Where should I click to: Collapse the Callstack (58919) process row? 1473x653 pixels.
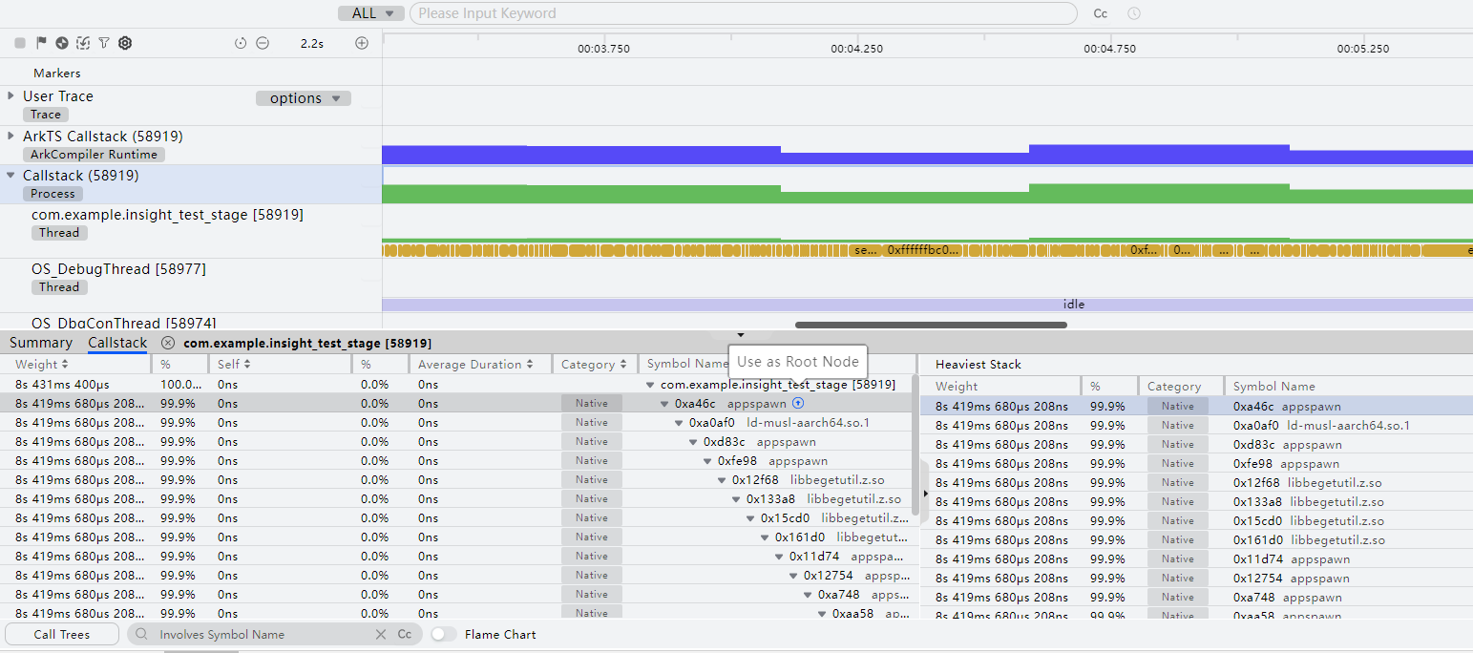pyautogui.click(x=11, y=176)
